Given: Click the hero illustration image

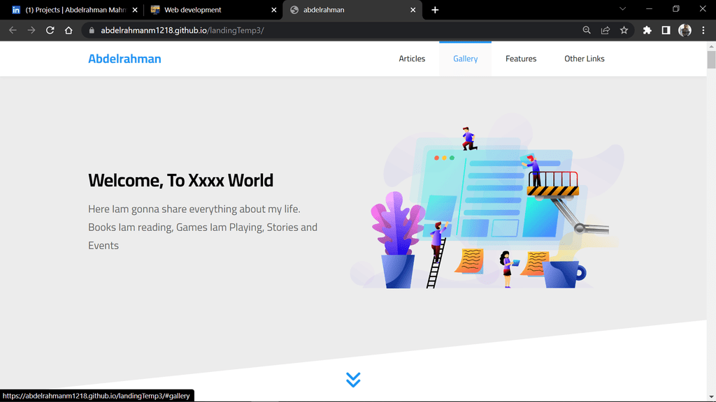Looking at the screenshot, I should (487, 200).
